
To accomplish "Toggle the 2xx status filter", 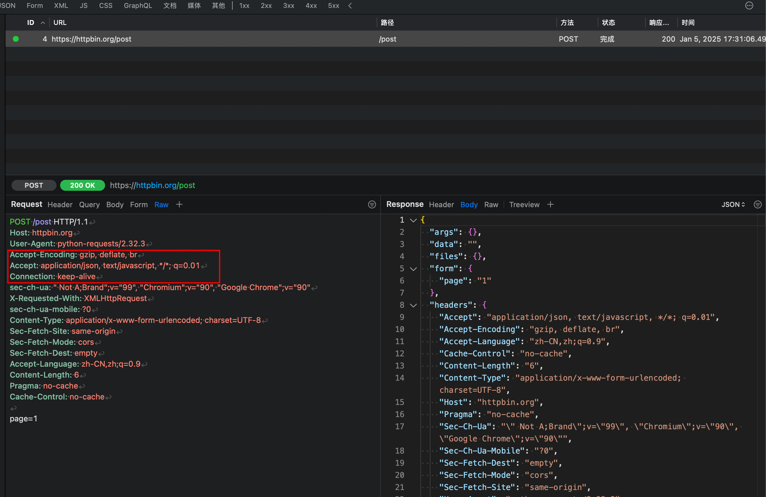I will pos(266,6).
